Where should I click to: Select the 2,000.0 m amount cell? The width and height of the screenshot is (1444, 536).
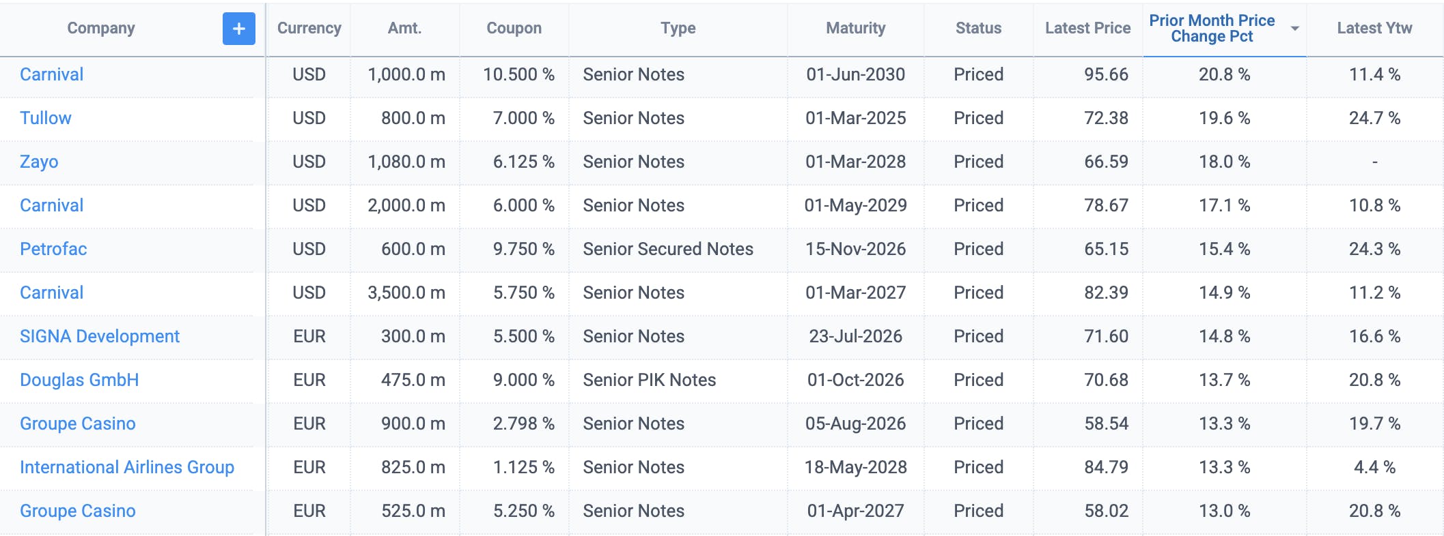click(406, 205)
